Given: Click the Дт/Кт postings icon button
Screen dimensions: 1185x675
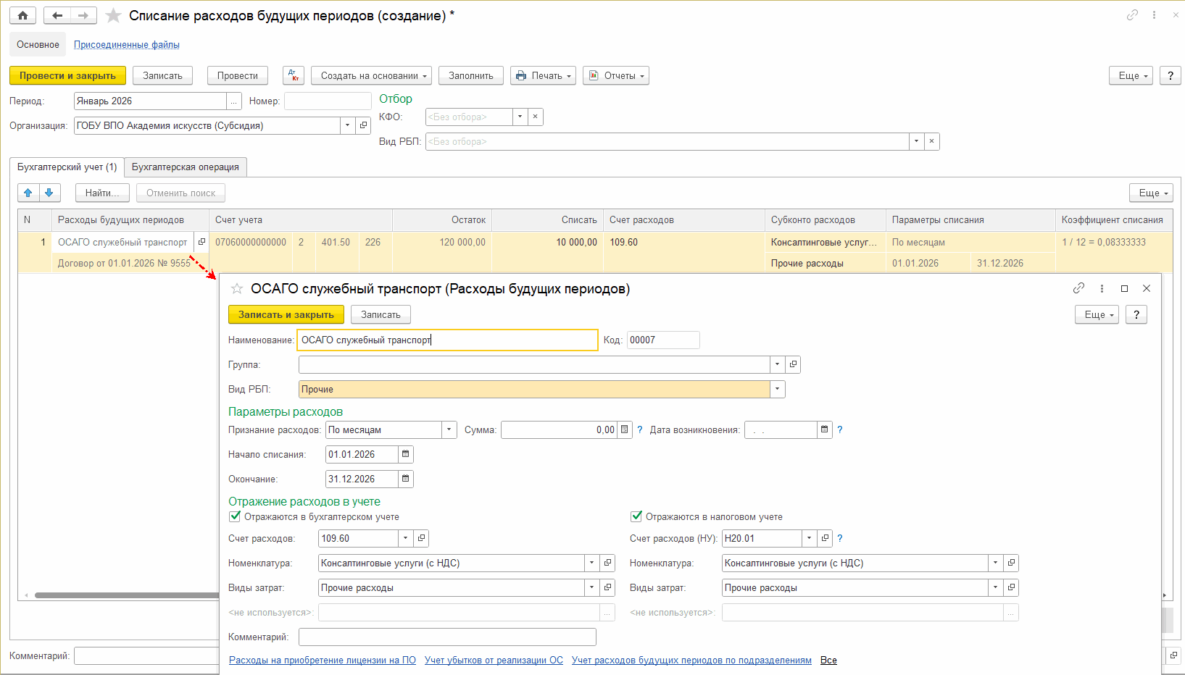Looking at the screenshot, I should coord(294,75).
